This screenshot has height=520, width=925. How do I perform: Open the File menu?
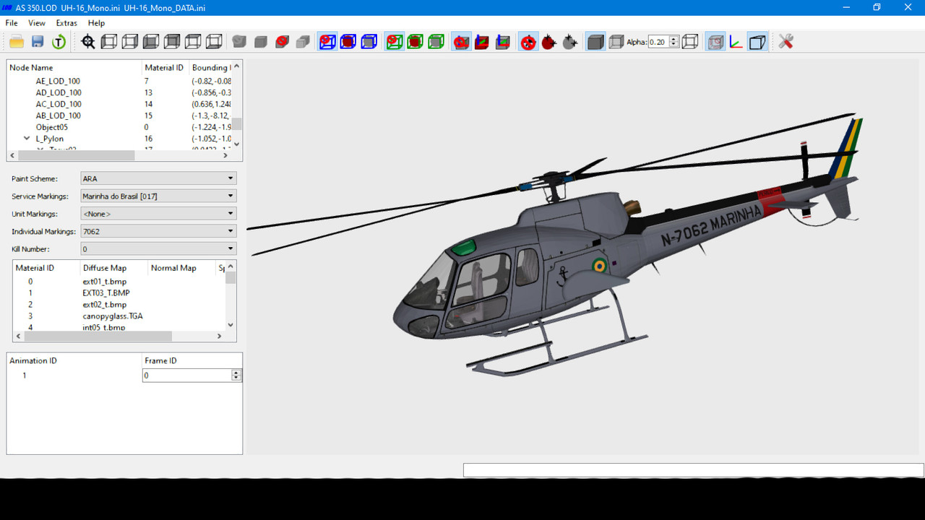pyautogui.click(x=12, y=23)
